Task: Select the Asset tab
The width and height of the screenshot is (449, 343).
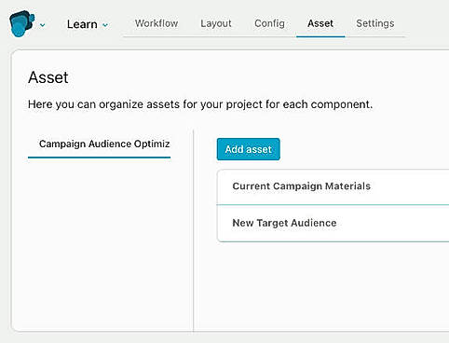Action: click(x=320, y=23)
